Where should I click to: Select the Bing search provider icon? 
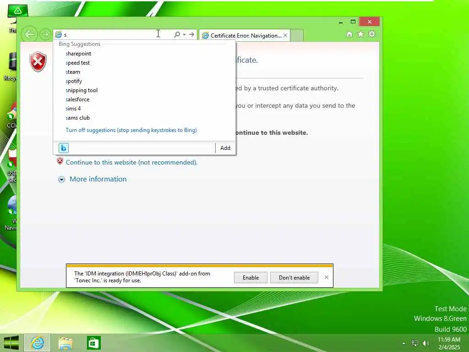63,148
